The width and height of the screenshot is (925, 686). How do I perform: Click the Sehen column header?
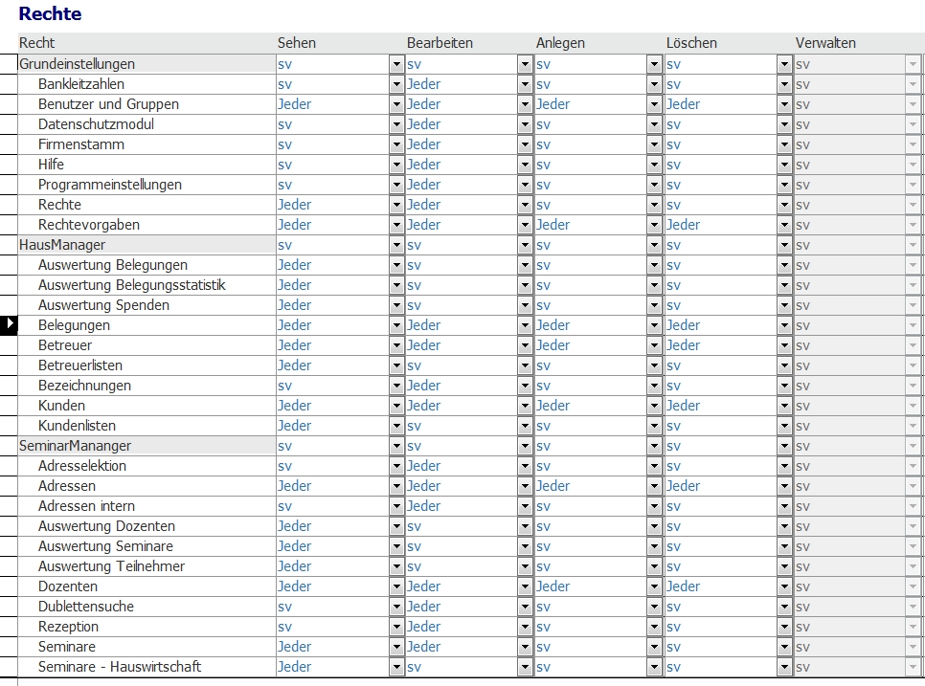(x=297, y=43)
